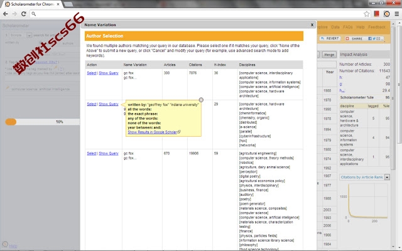Click the g index link in Impact Analysis
Image resolution: width=402 pixels, height=251 pixels.
click(x=340, y=83)
